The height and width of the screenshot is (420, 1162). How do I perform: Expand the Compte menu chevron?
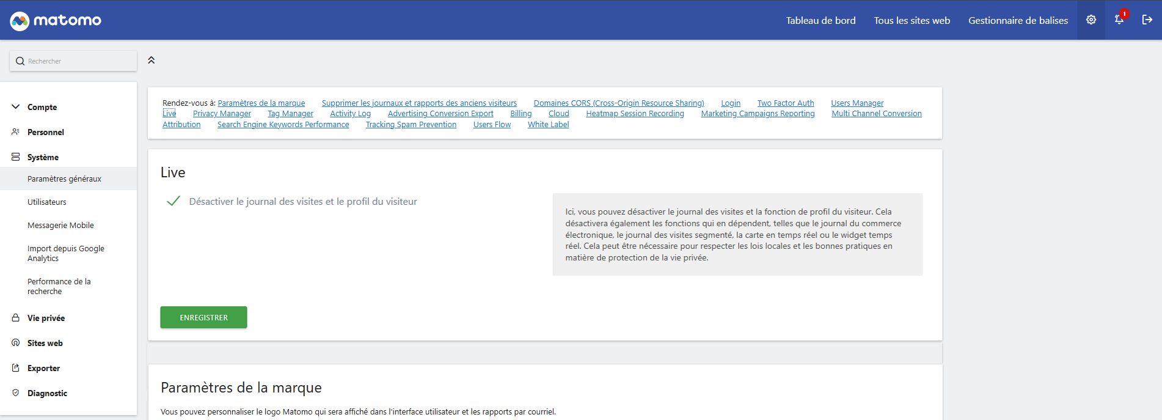16,107
